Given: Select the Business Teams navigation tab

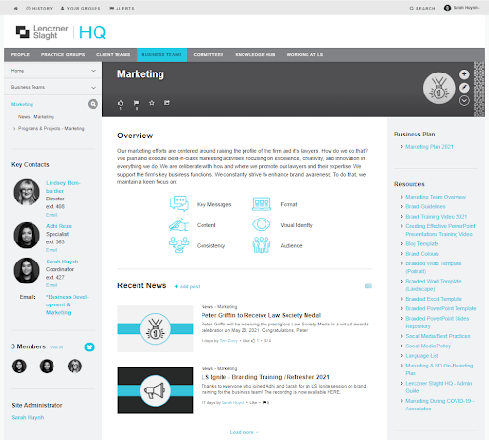Looking at the screenshot, I should pyautogui.click(x=161, y=54).
